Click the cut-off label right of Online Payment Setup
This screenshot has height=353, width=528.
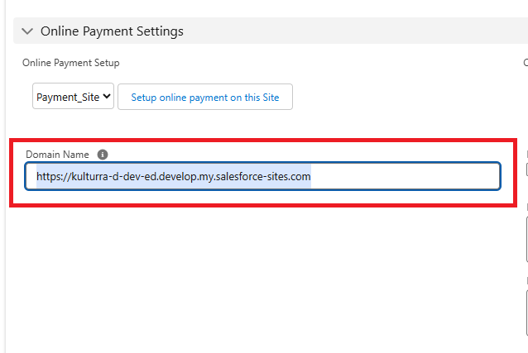(x=526, y=63)
